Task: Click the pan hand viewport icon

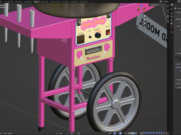Action: (145, 19)
